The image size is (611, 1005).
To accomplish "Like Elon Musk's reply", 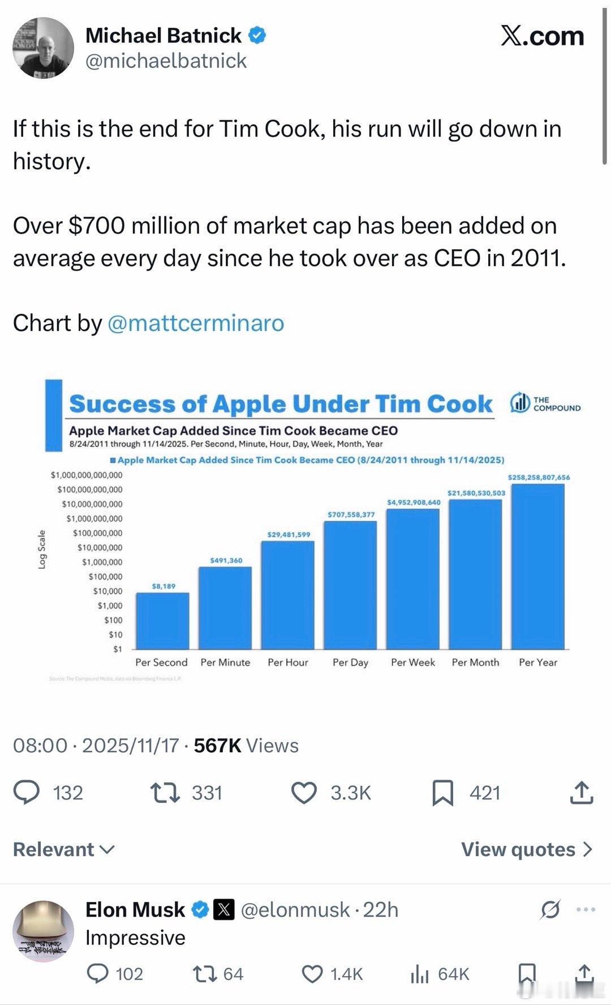I will coord(312,974).
